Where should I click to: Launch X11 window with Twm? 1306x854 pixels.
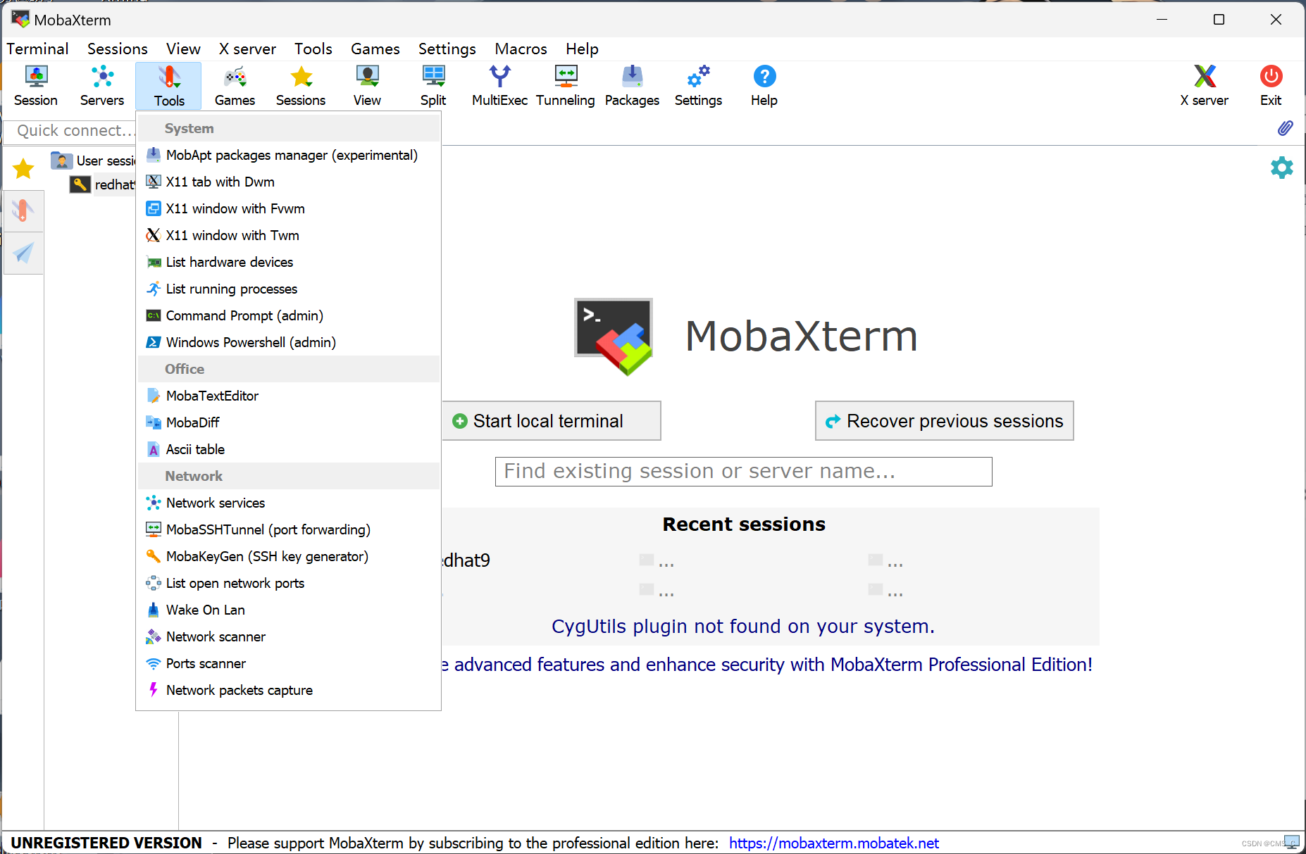pyautogui.click(x=289, y=235)
